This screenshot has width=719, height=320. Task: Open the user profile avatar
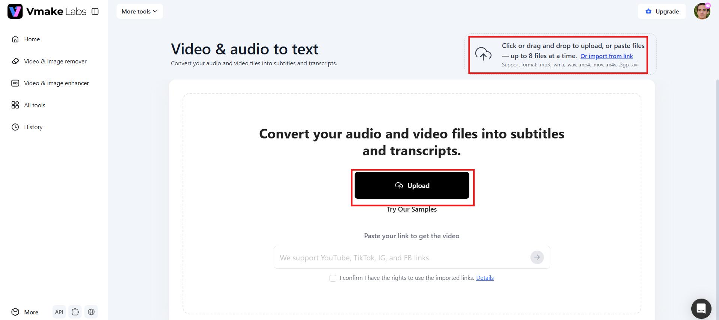pyautogui.click(x=702, y=11)
